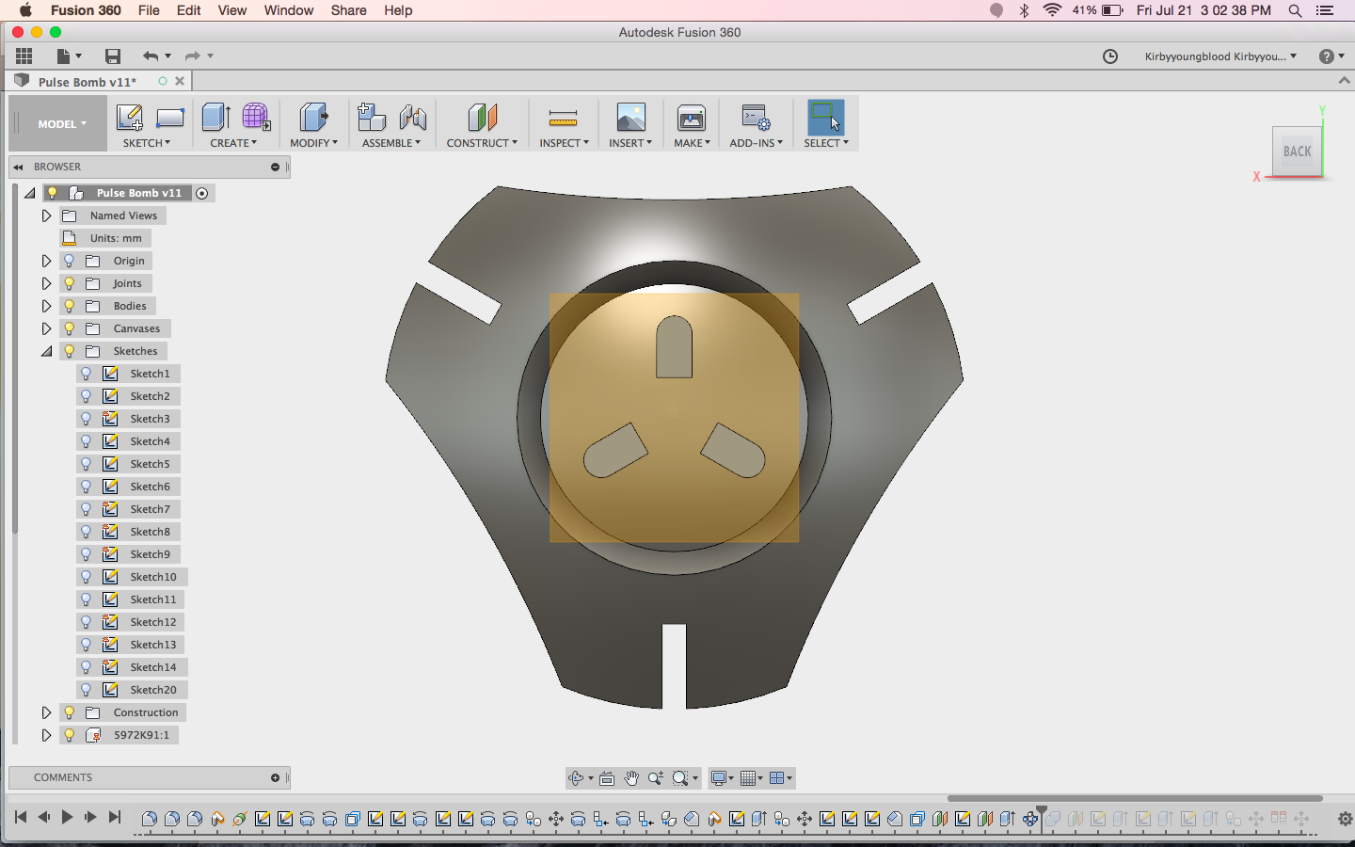The width and height of the screenshot is (1355, 847).
Task: Open the SKETCH dropdown menu
Action: click(x=147, y=143)
